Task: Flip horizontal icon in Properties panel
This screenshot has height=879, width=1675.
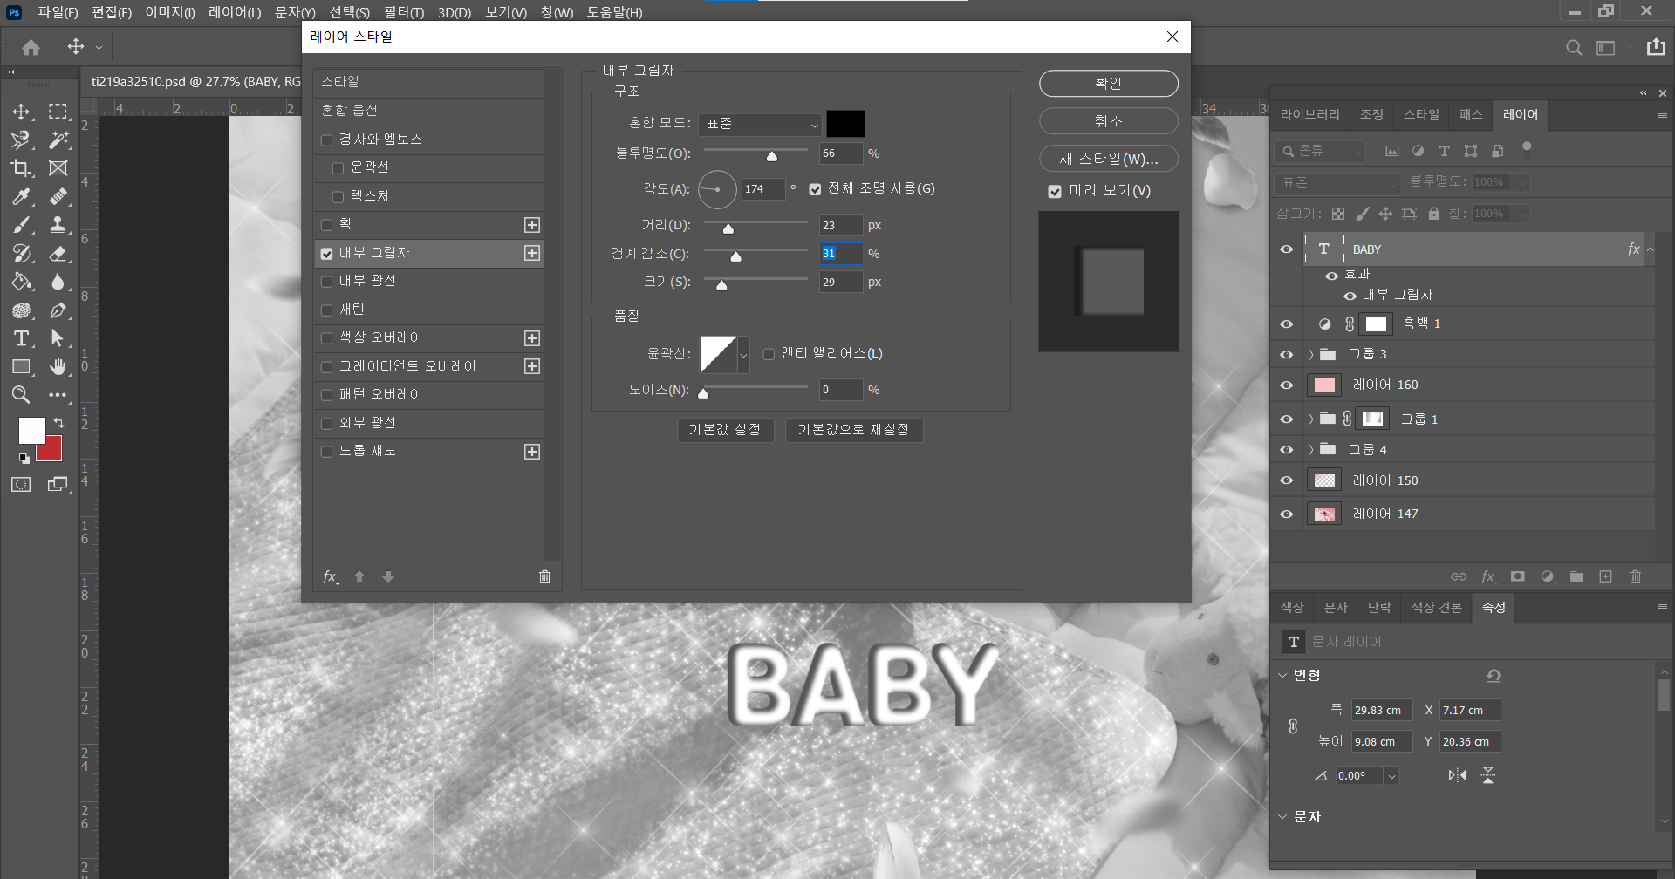Action: click(x=1457, y=775)
